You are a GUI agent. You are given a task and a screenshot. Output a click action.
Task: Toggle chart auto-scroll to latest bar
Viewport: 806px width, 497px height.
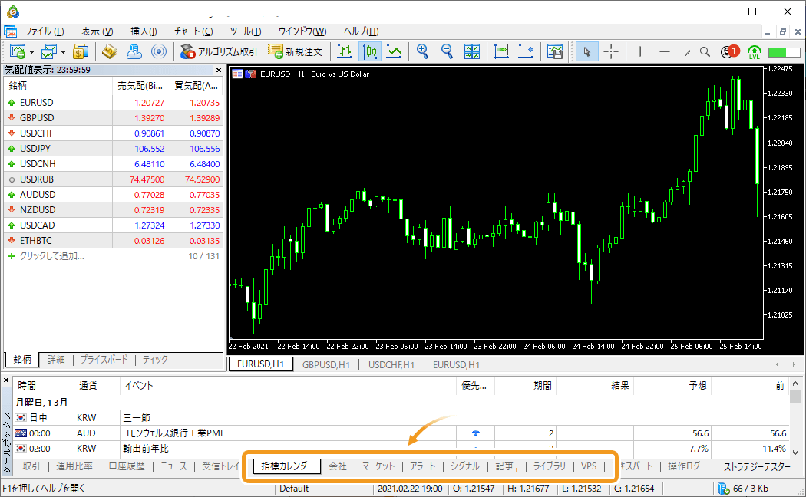tap(501, 51)
